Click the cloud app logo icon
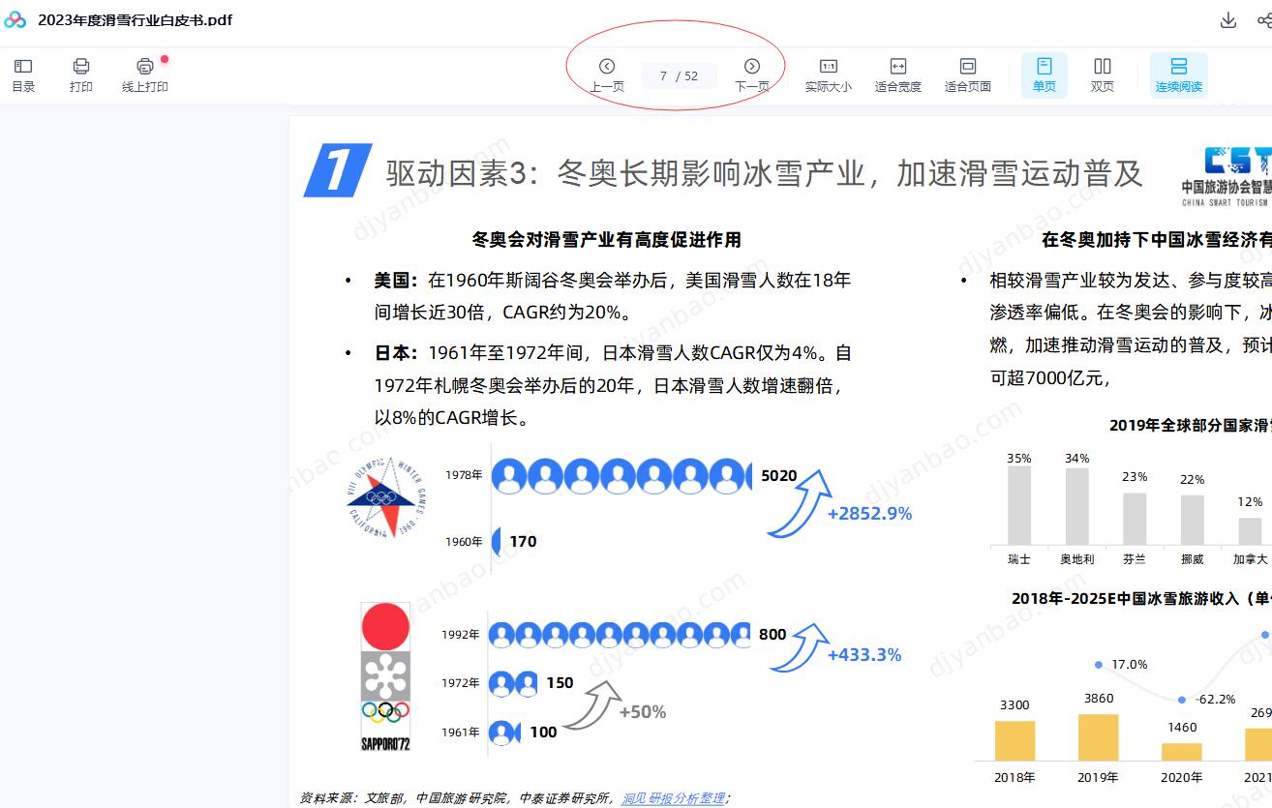This screenshot has width=1272, height=808. tap(15, 20)
